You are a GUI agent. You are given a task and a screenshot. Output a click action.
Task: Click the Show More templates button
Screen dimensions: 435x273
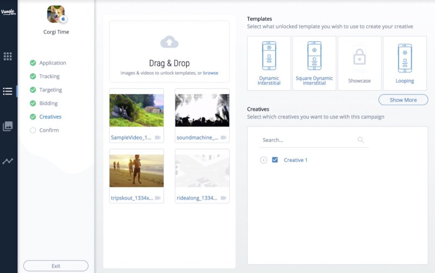[403, 100]
